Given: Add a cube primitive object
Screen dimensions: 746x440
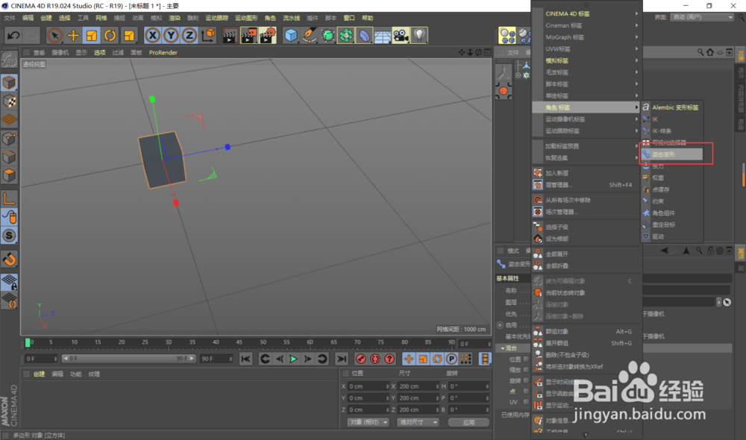Looking at the screenshot, I should tap(291, 35).
